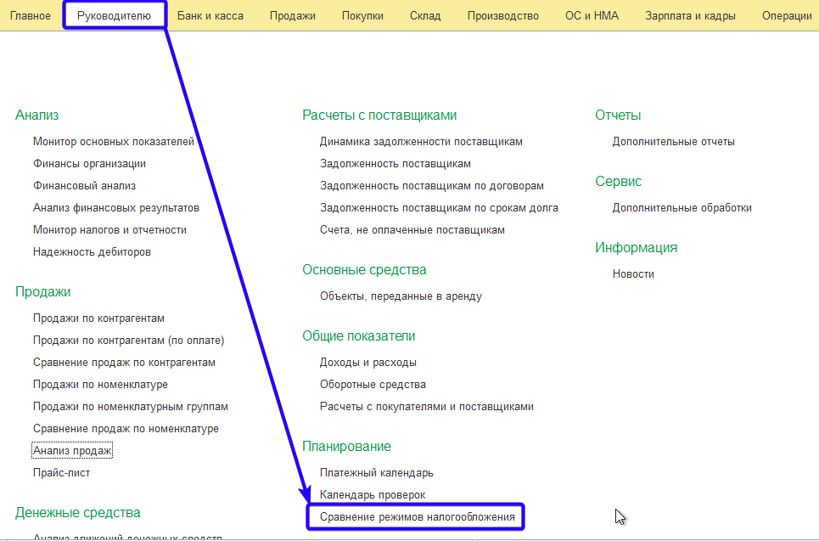
Task: Open the Зарплата и кадры tab
Action: [690, 15]
